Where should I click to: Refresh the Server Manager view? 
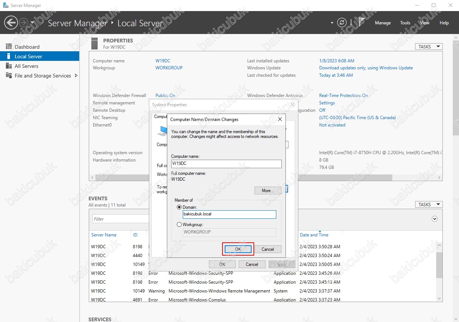[x=342, y=23]
